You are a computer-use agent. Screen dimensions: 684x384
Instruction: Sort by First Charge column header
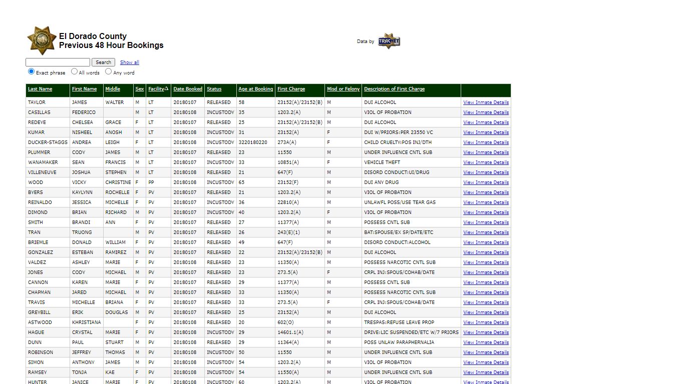click(x=291, y=89)
